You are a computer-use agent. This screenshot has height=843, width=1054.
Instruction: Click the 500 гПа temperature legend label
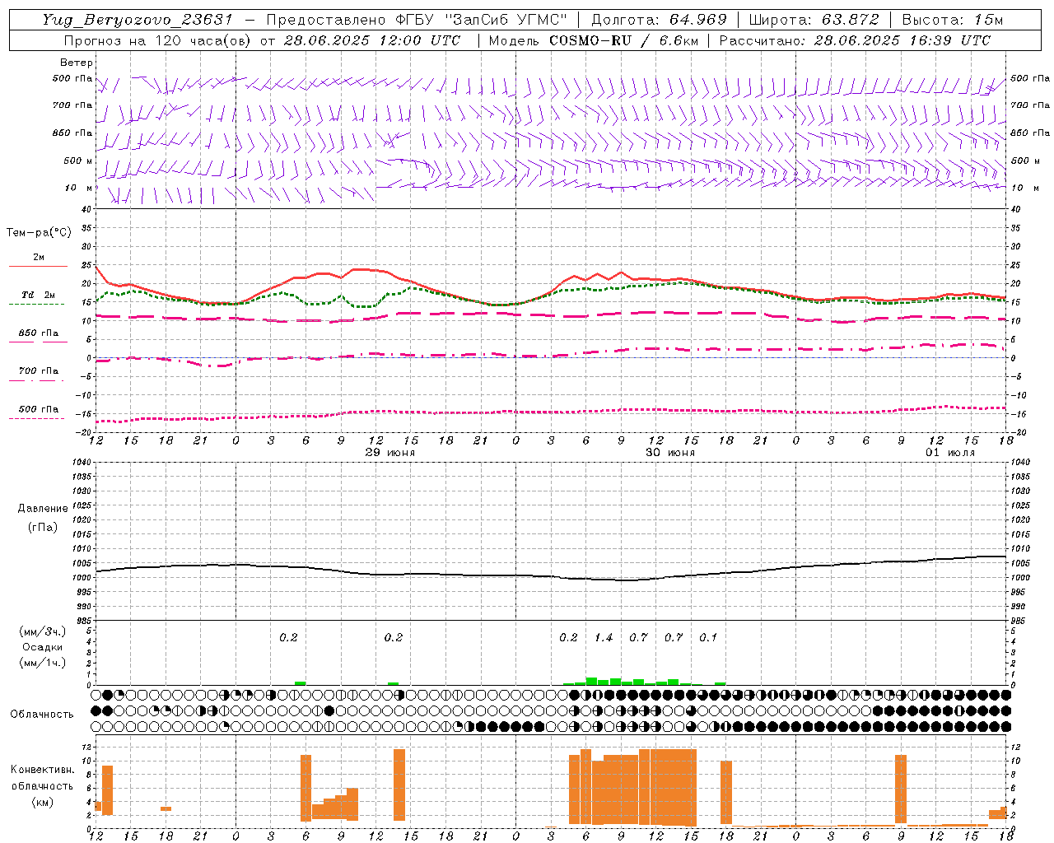point(39,409)
